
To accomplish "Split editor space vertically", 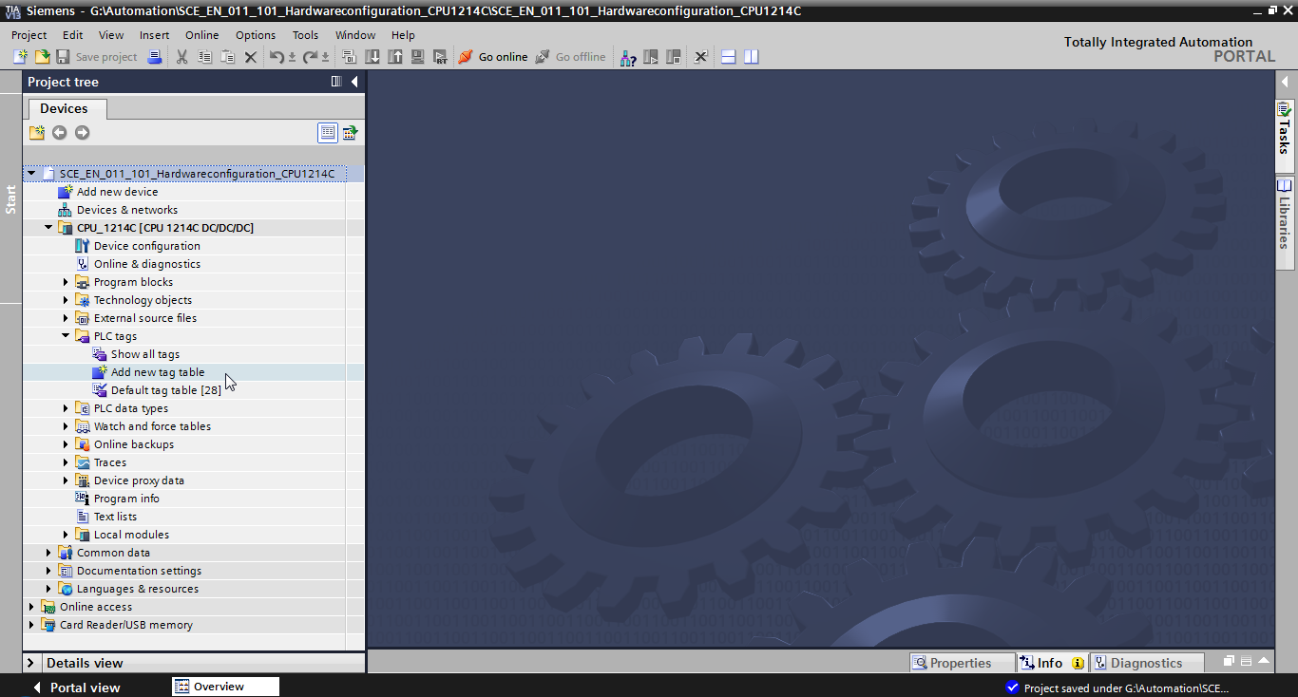I will pyautogui.click(x=752, y=57).
